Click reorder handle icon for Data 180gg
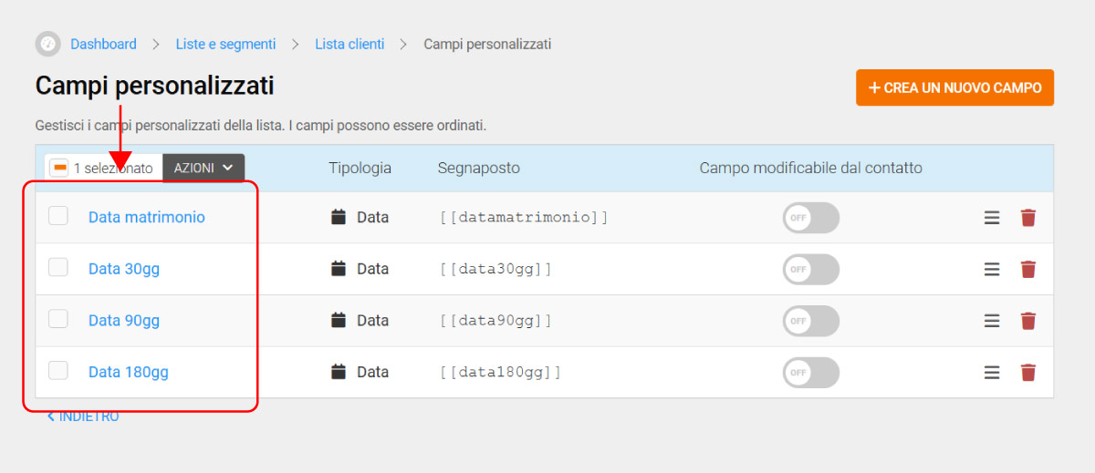The image size is (1095, 473). pyautogui.click(x=992, y=372)
